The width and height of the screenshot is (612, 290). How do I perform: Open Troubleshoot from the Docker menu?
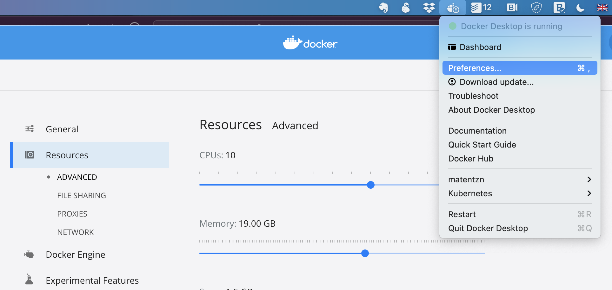click(x=520, y=96)
